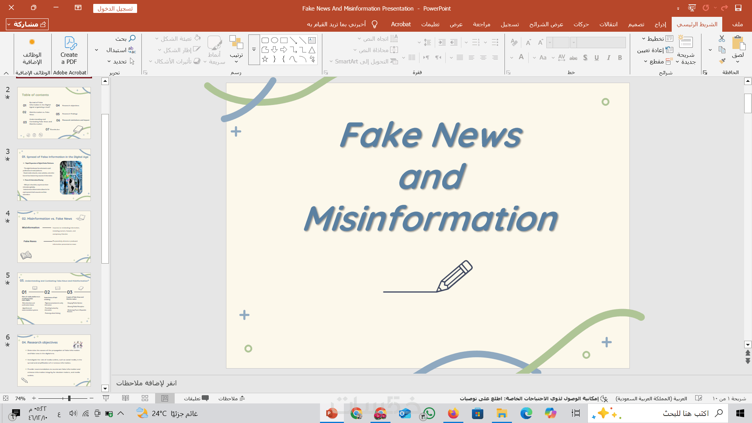Open the shapes gallery more arrow
This screenshot has height=423, width=752.
click(254, 50)
